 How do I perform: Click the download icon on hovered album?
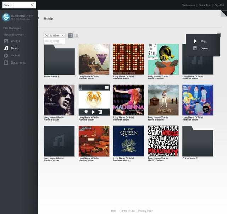[86, 112]
